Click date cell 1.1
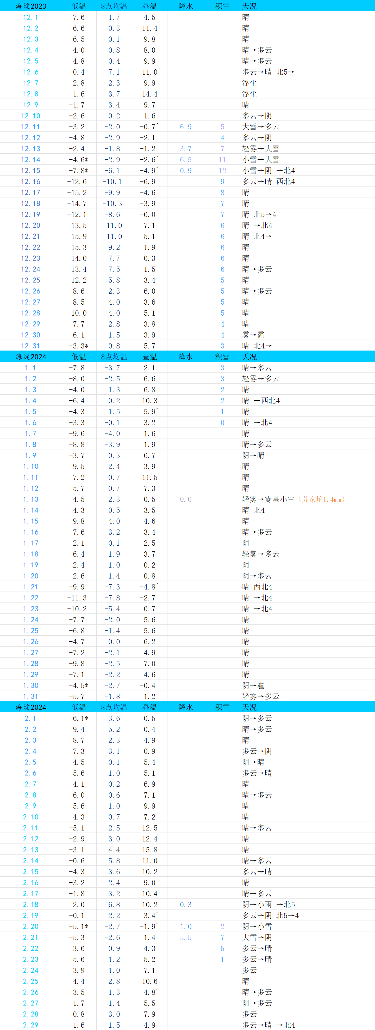 coord(31,368)
